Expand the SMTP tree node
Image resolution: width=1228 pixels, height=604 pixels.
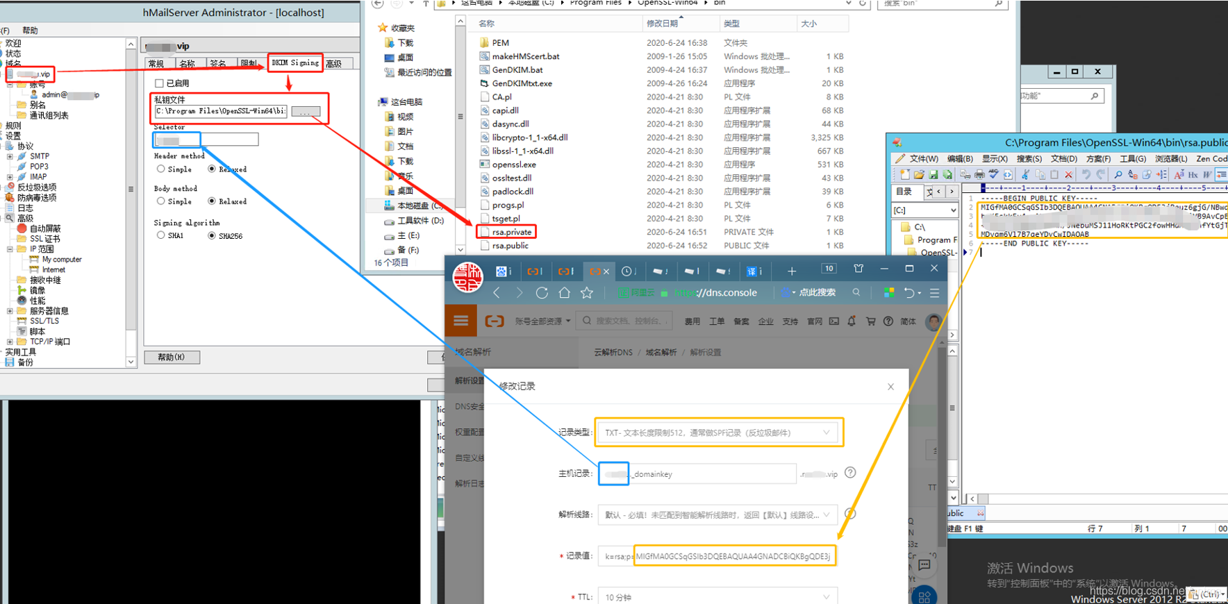tap(10, 157)
